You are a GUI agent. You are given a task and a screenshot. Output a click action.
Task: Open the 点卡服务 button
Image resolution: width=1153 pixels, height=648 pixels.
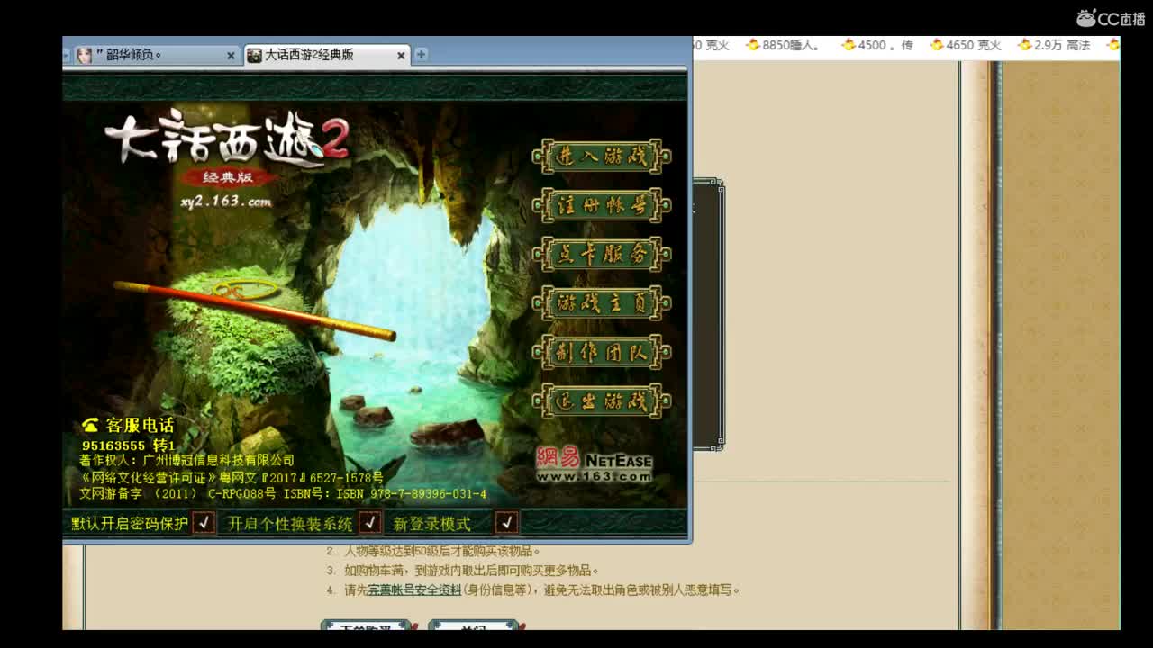602,254
